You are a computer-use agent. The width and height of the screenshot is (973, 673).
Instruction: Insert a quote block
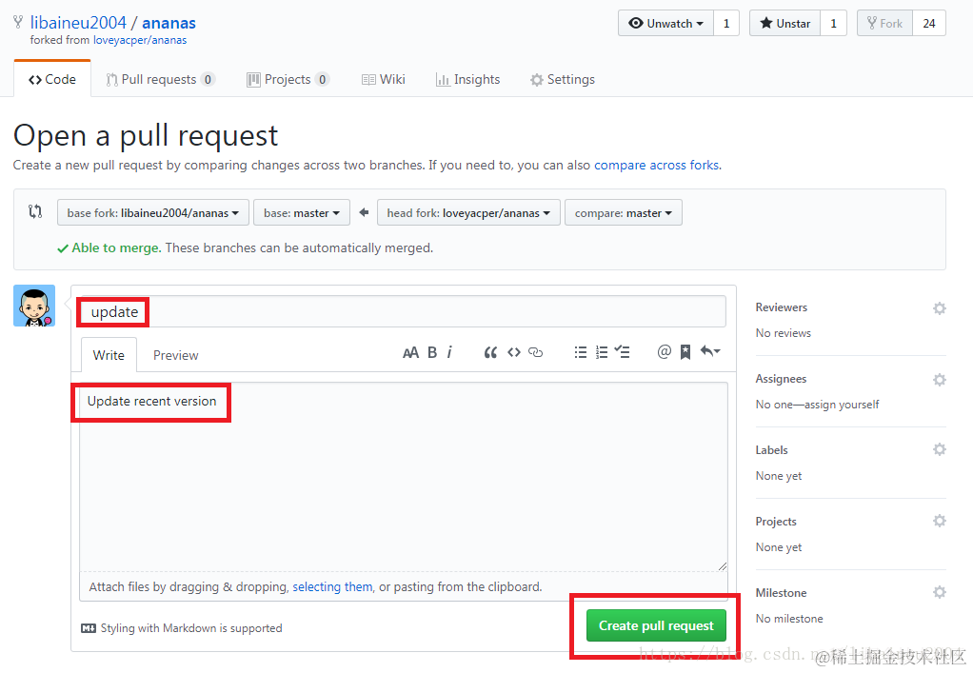490,352
